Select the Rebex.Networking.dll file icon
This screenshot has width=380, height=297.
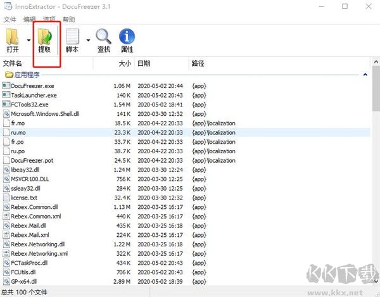pyautogui.click(x=6, y=244)
